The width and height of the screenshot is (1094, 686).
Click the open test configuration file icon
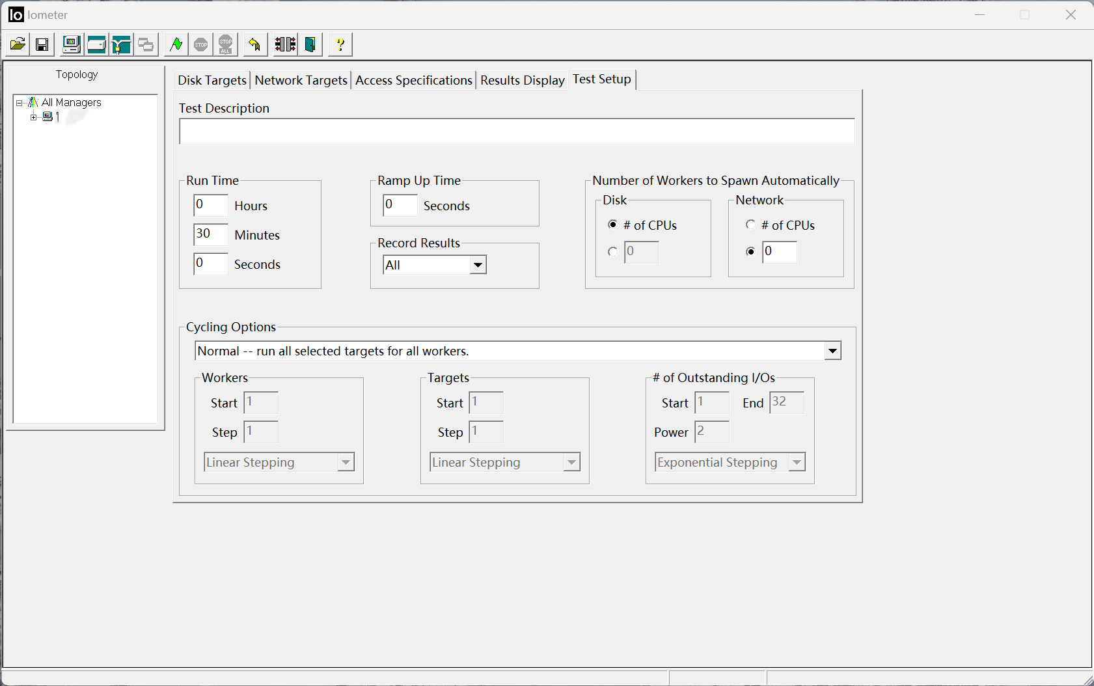coord(18,44)
